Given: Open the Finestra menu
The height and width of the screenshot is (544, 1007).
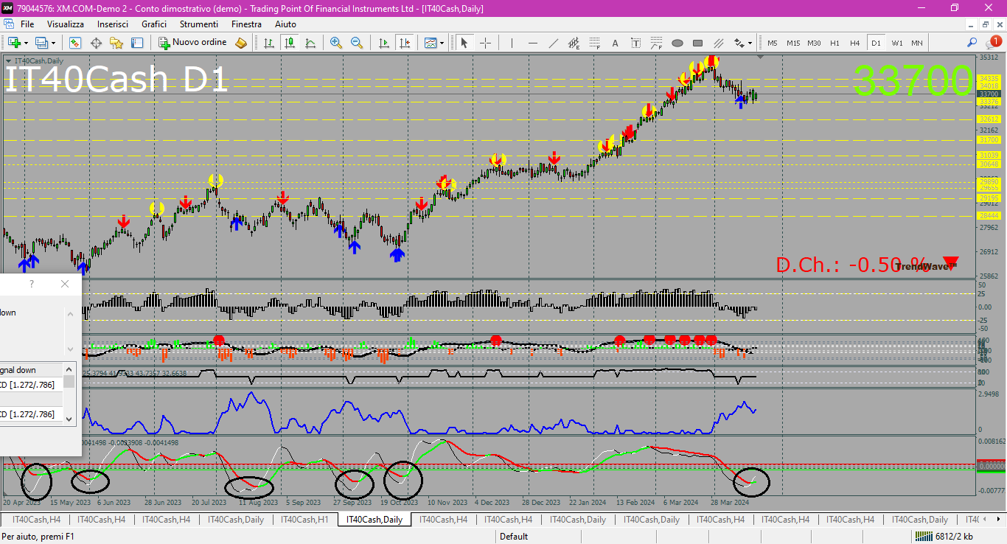Looking at the screenshot, I should [x=246, y=24].
